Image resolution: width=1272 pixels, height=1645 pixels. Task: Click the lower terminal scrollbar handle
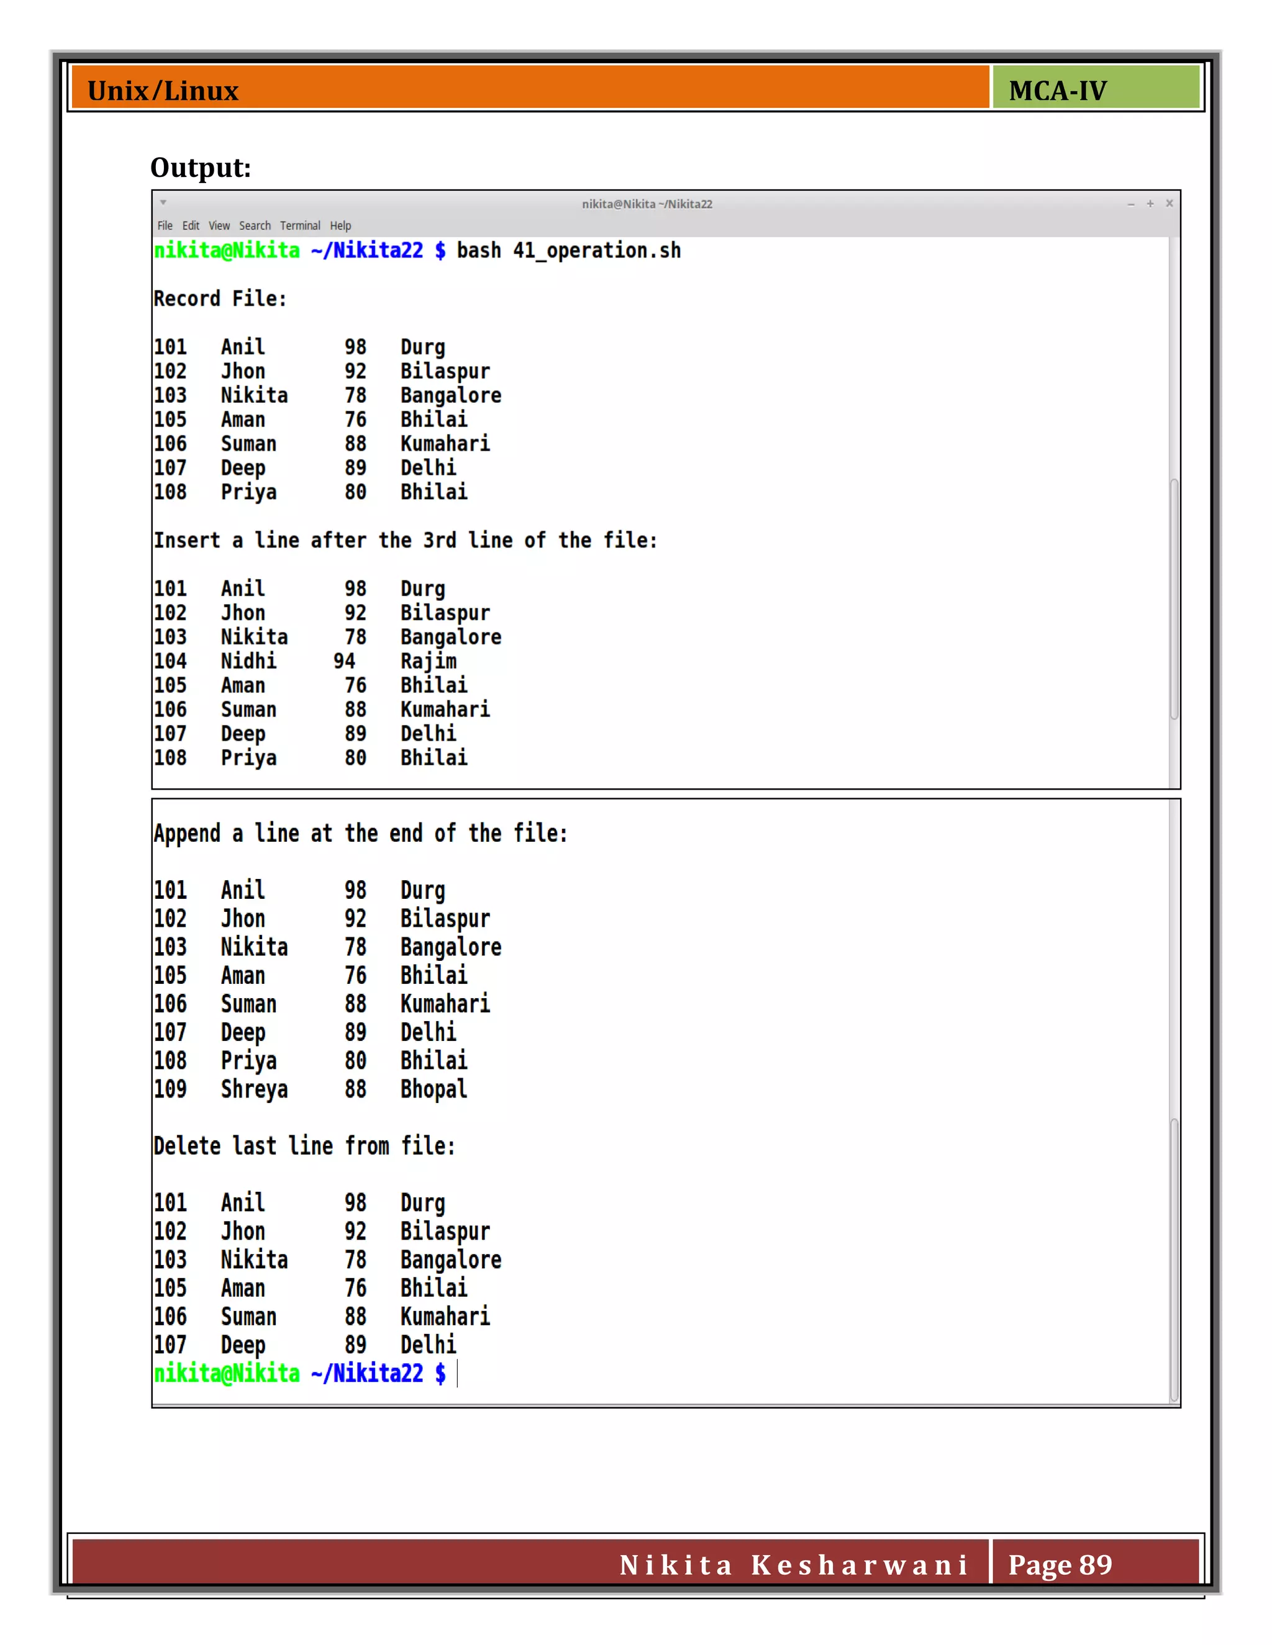pos(1174,1260)
